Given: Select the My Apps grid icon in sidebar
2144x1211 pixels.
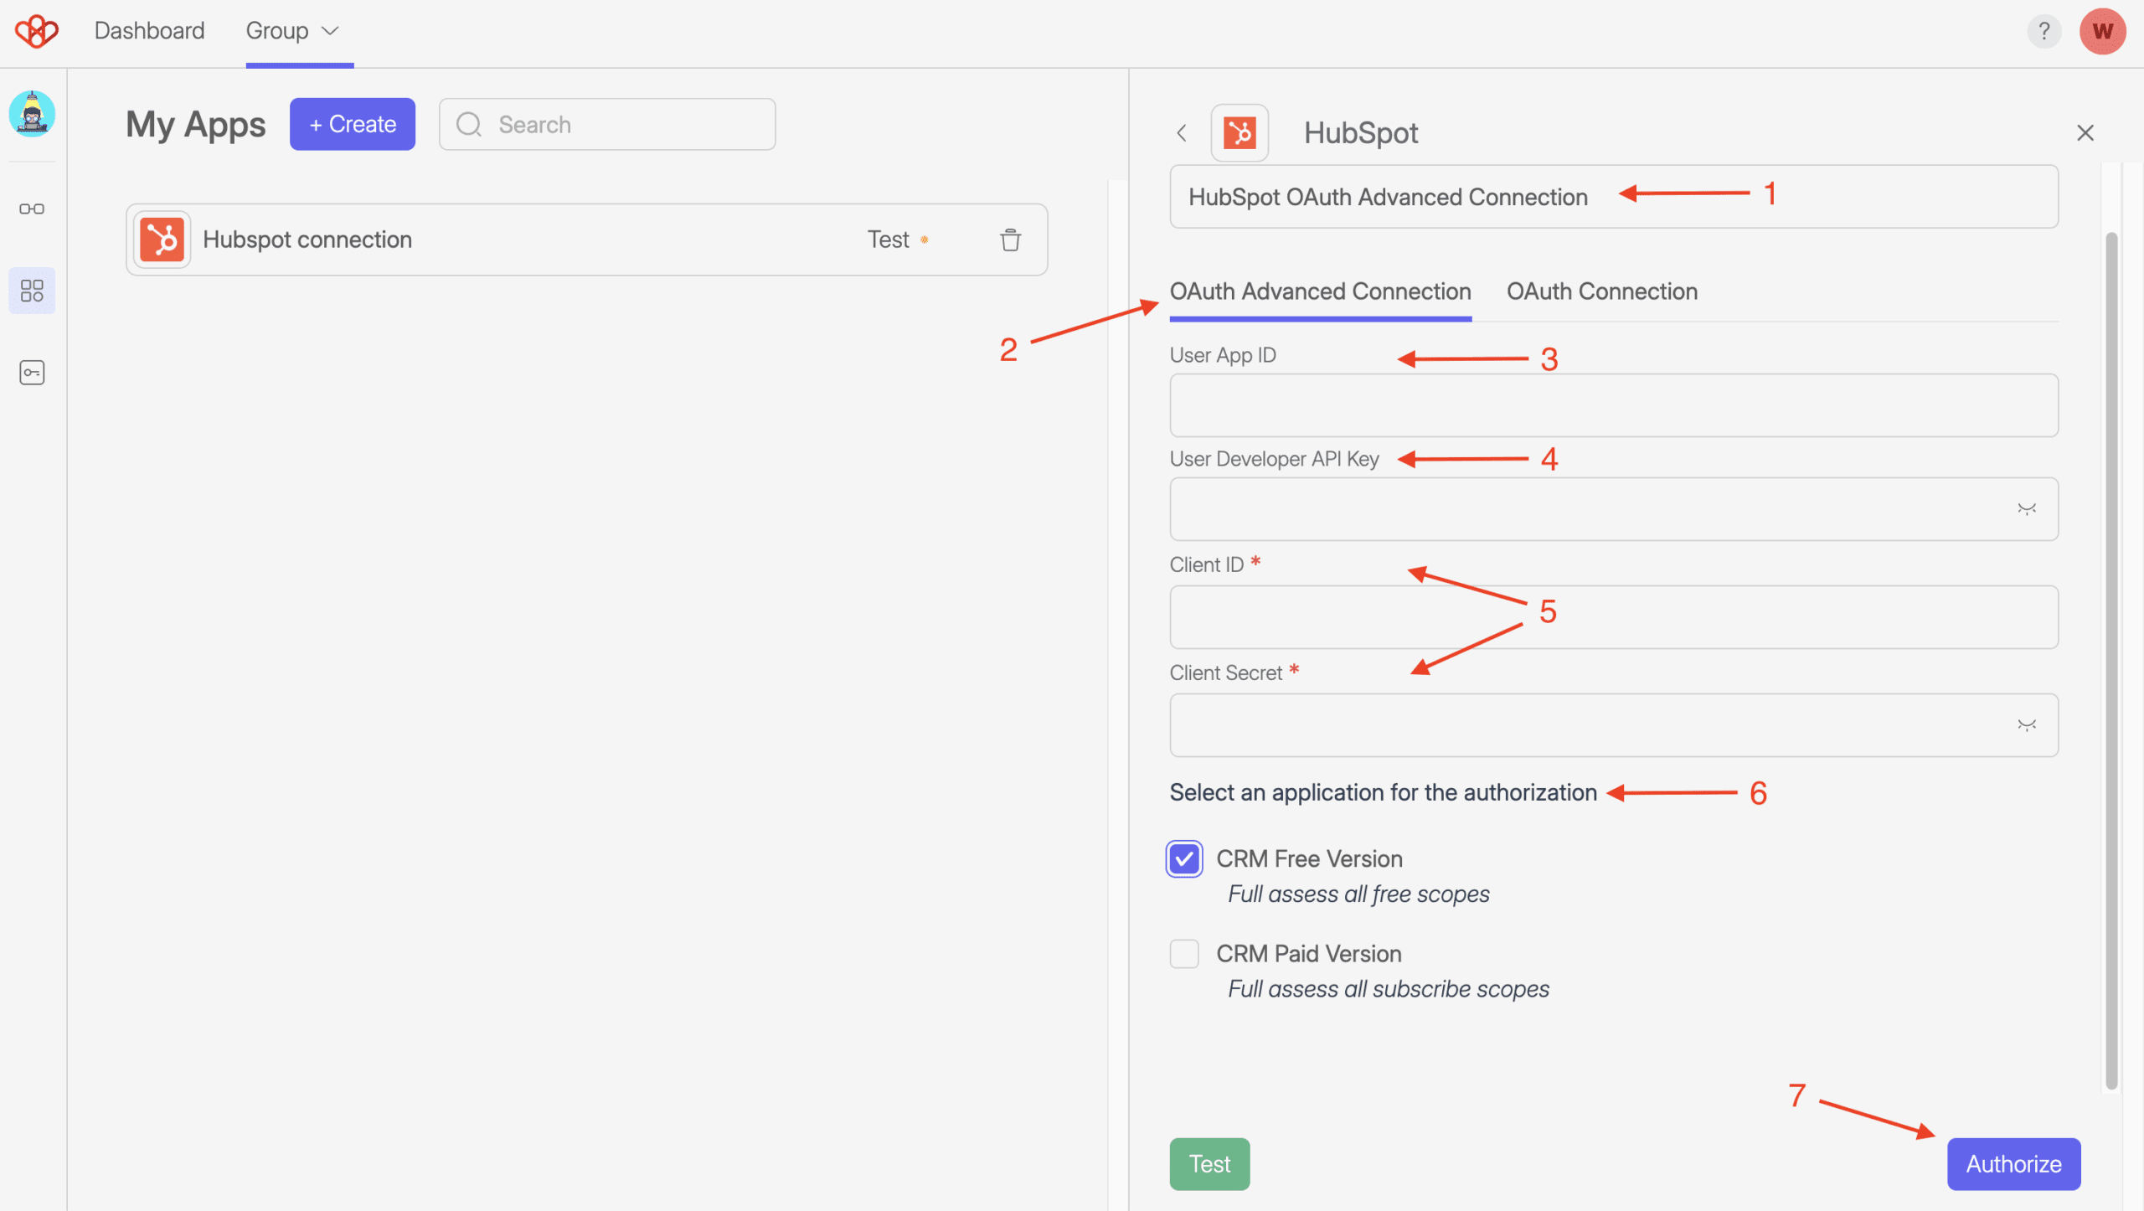Looking at the screenshot, I should click(x=32, y=291).
